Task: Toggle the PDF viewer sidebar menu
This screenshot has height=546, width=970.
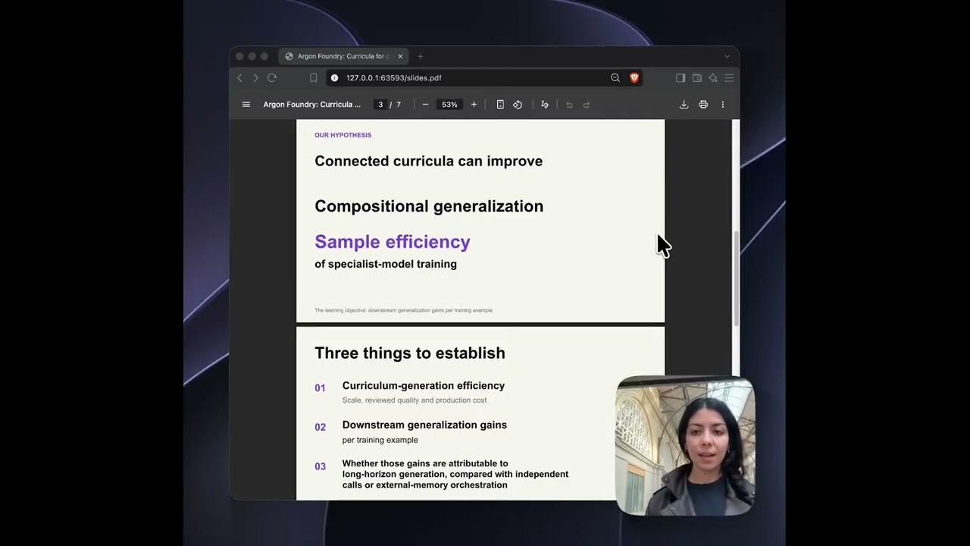Action: 246,105
